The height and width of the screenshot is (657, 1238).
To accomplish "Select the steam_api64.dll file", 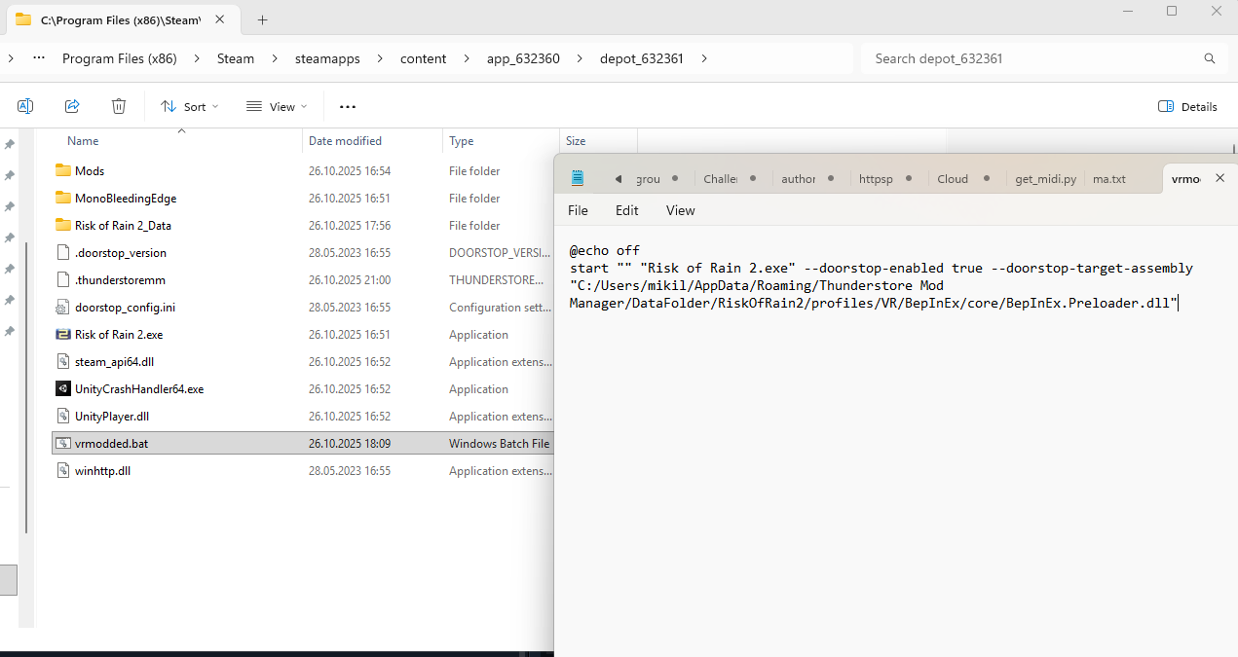I will click(x=114, y=361).
